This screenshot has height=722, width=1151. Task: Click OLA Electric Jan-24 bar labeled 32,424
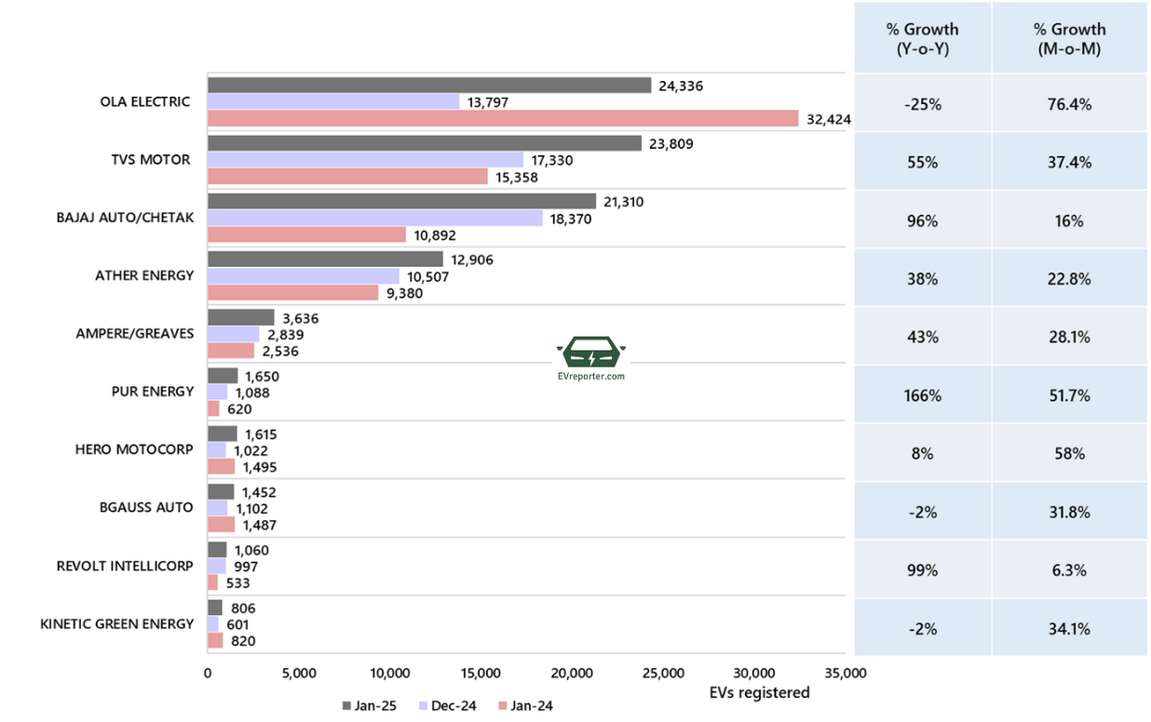coord(503,118)
